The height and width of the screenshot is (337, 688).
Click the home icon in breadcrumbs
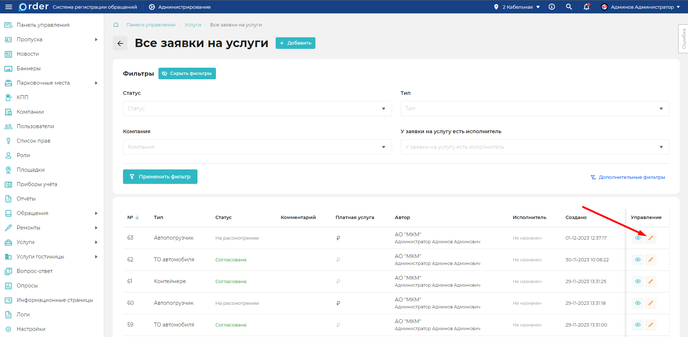(x=116, y=25)
